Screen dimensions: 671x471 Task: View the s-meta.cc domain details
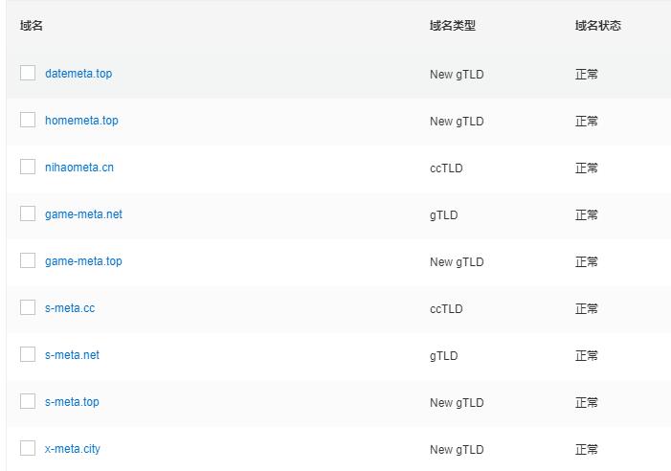coord(70,308)
